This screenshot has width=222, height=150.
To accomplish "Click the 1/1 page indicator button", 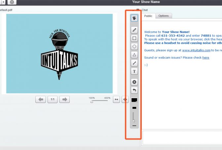I will (53, 99).
